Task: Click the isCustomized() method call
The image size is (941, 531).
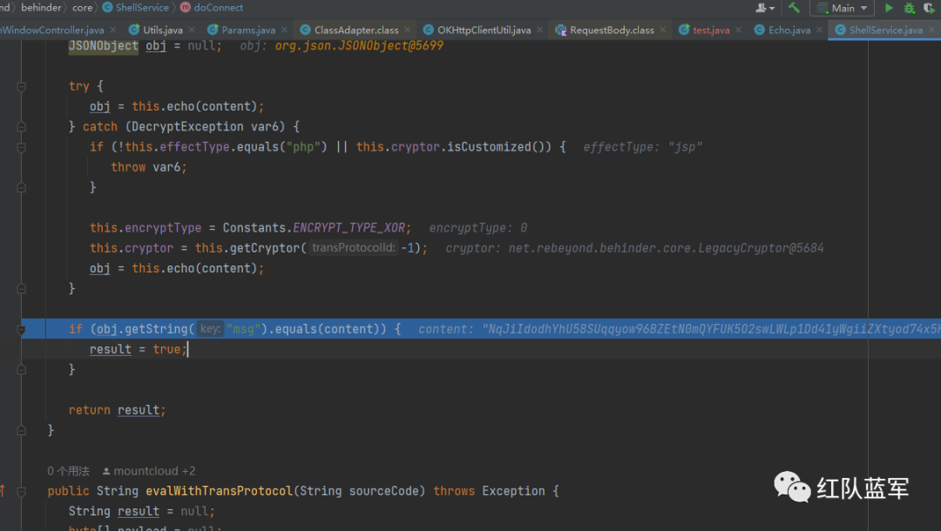Action: pos(496,147)
